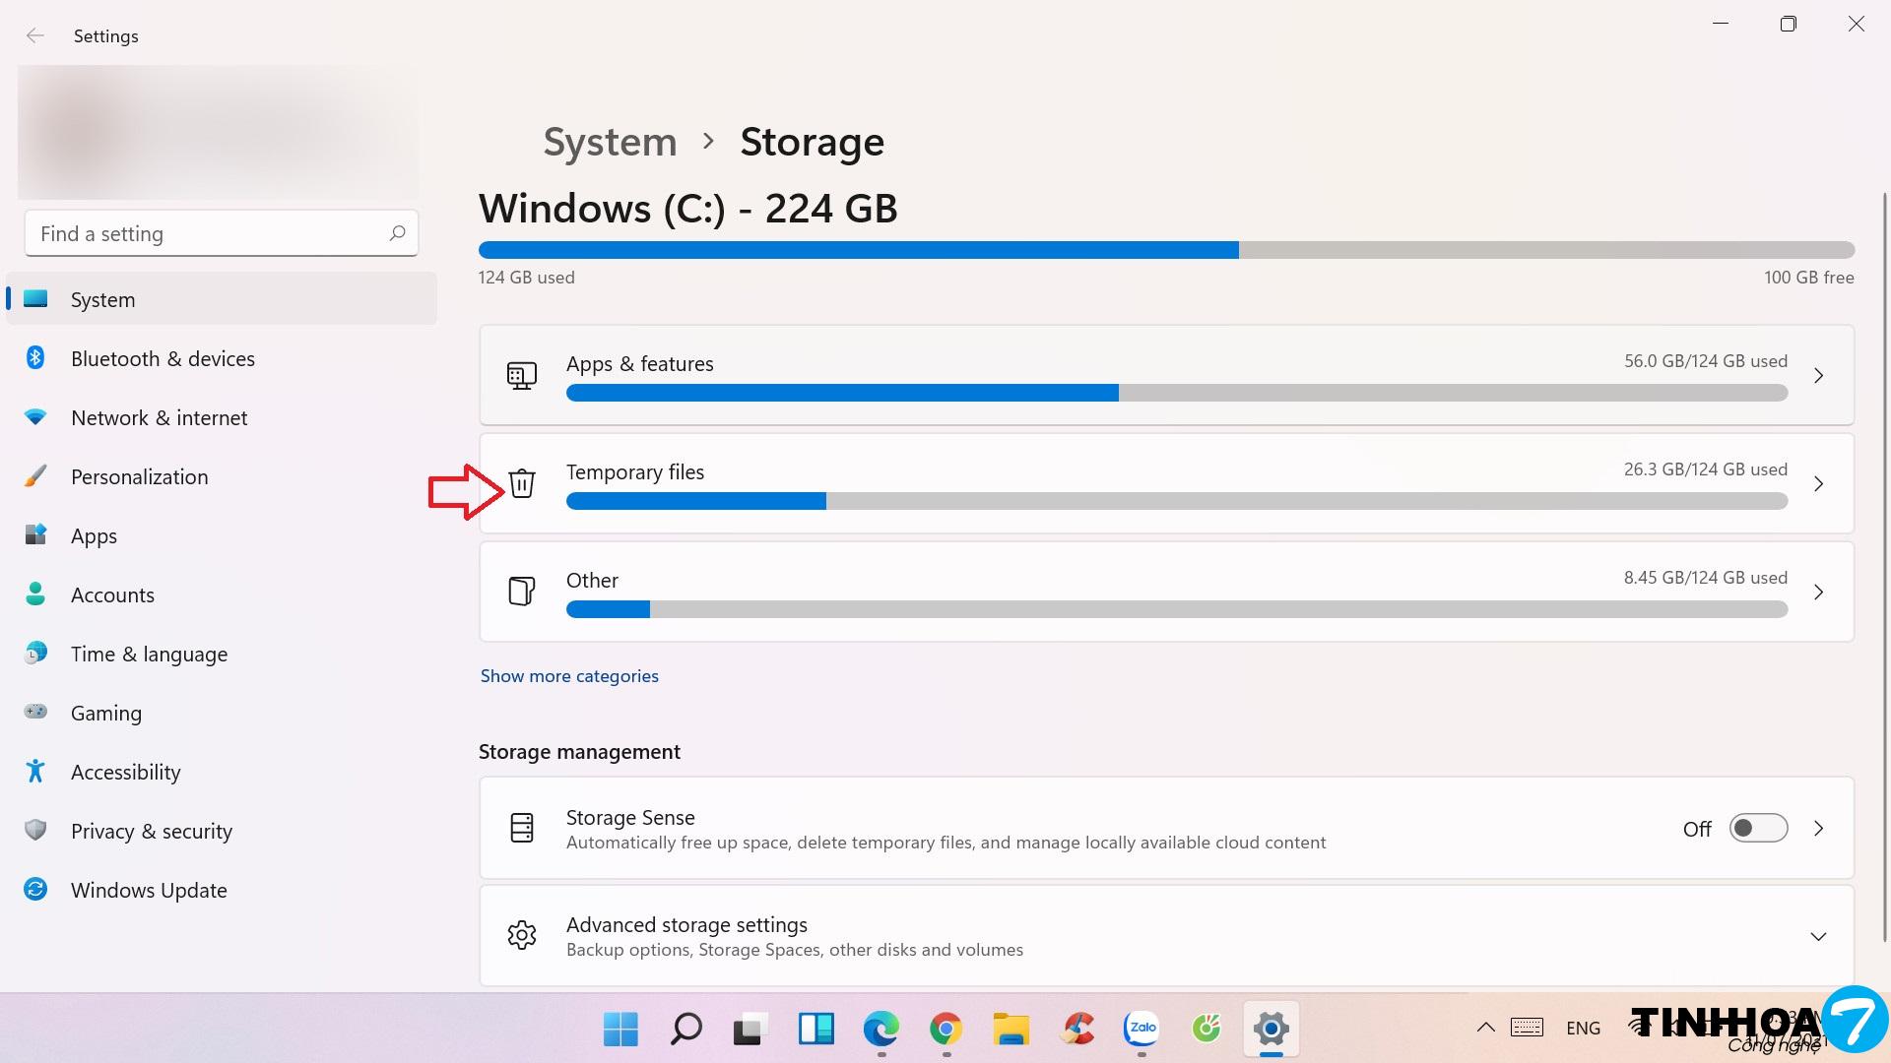Viewport: 1891px width, 1063px height.
Task: Click the Temporary files trash icon
Action: tap(521, 483)
